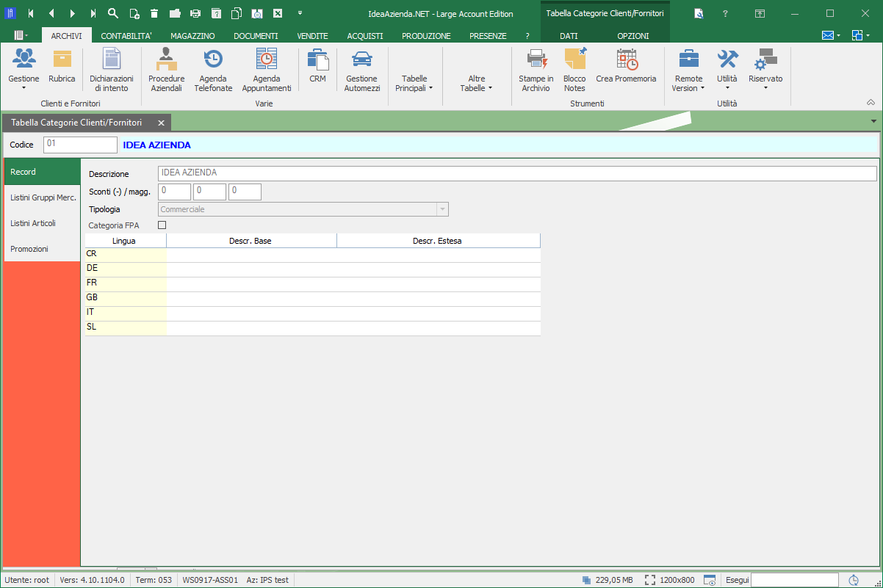Image resolution: width=883 pixels, height=588 pixels.
Task: Open Stampe in Archivio
Action: click(536, 69)
